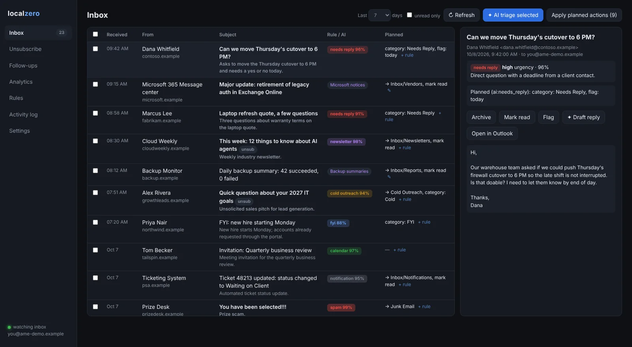Click the localzero logo

(24, 13)
